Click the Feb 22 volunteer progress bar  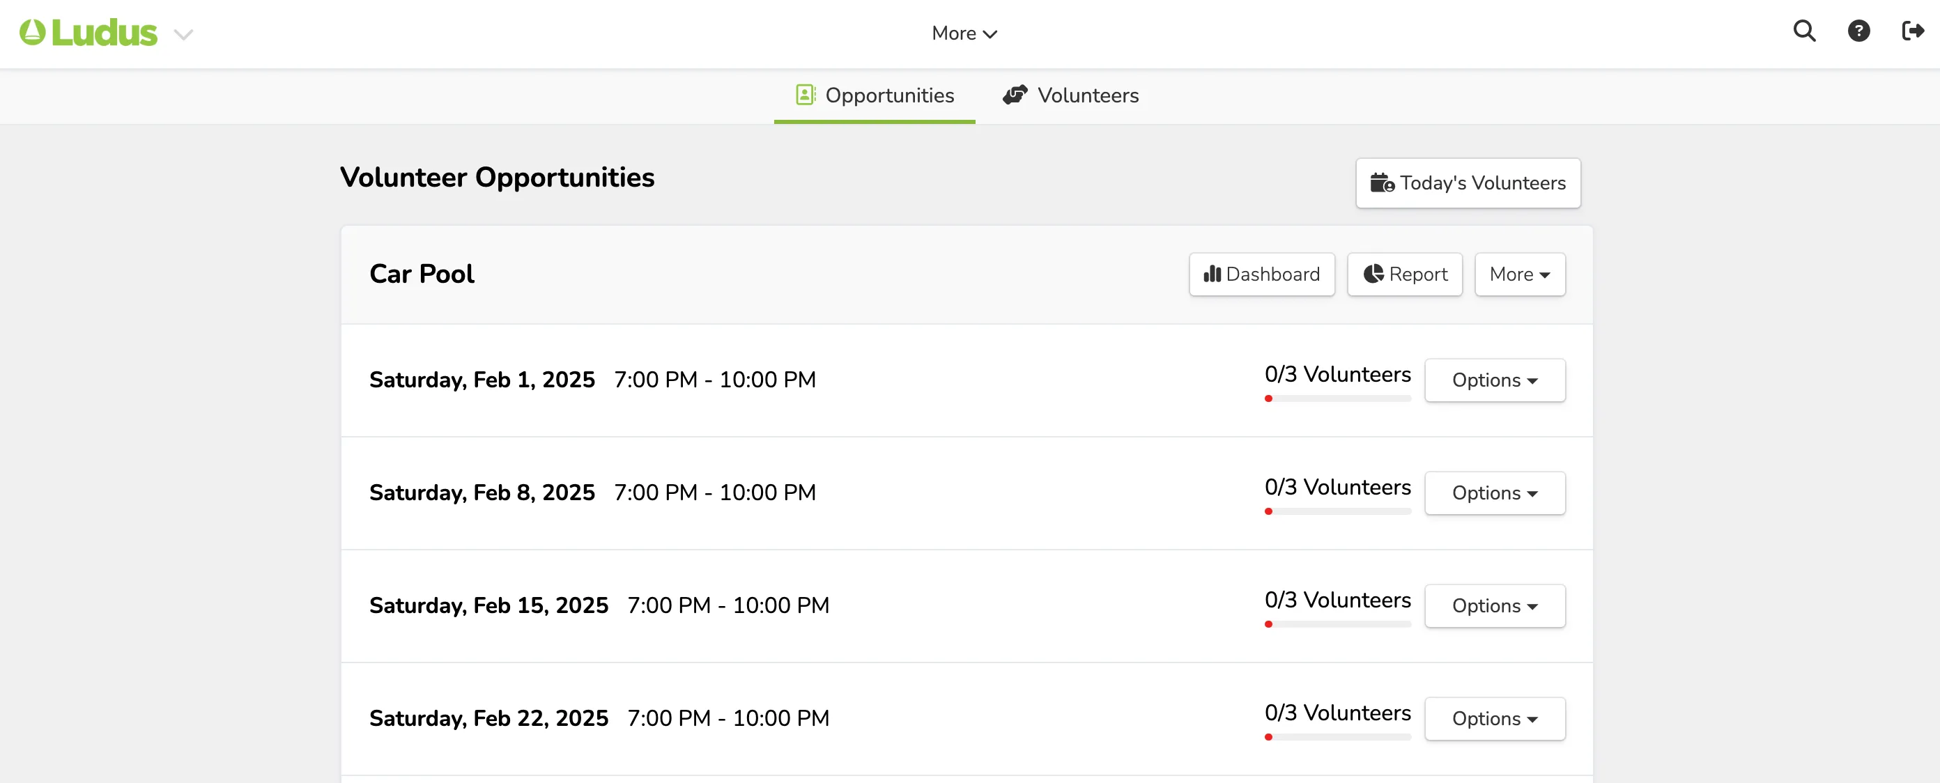click(1337, 737)
